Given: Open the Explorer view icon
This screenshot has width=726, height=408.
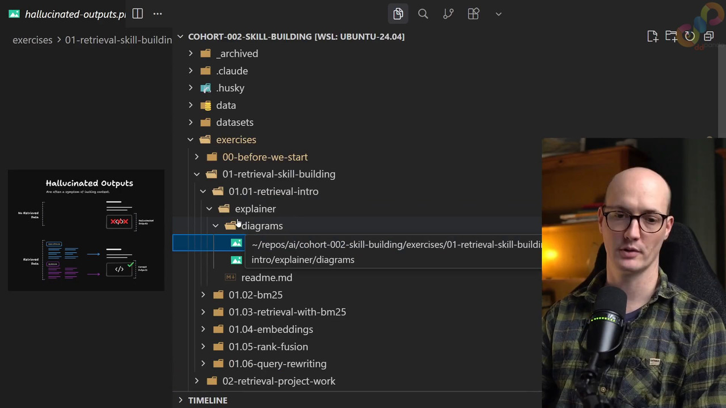Looking at the screenshot, I should [x=398, y=14].
